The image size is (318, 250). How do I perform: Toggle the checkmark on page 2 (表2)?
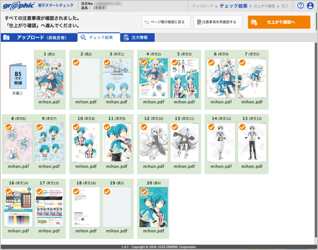pyautogui.click(x=76, y=62)
